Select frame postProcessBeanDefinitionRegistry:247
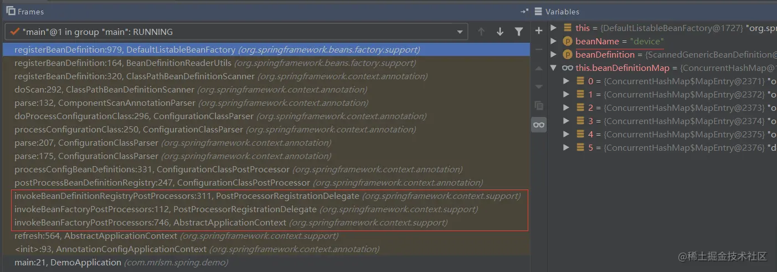 click(266, 183)
